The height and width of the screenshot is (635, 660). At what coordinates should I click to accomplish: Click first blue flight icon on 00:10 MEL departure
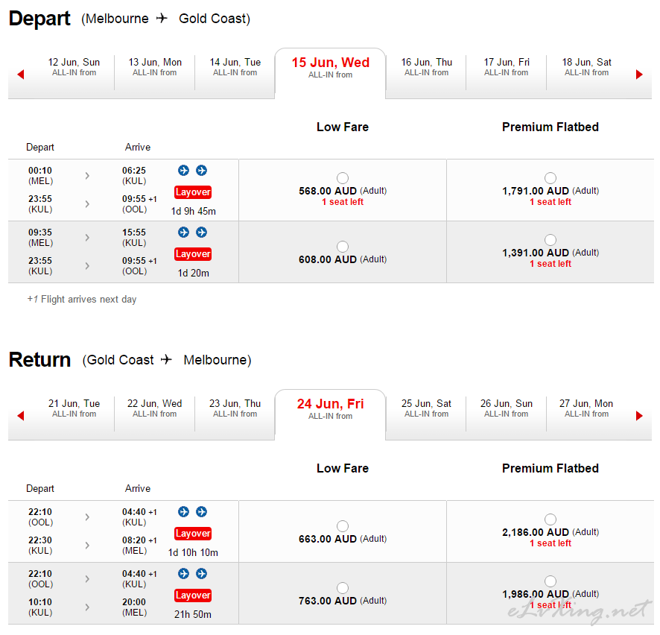click(x=183, y=170)
